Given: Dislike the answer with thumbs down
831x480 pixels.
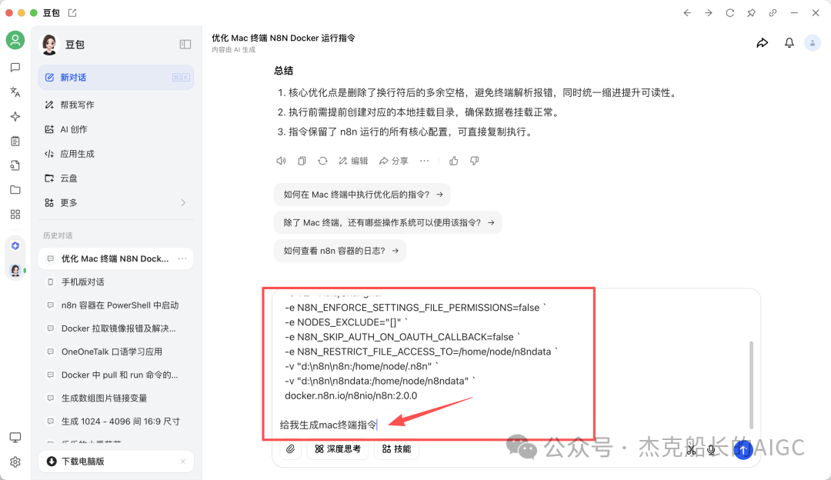Looking at the screenshot, I should coord(474,161).
